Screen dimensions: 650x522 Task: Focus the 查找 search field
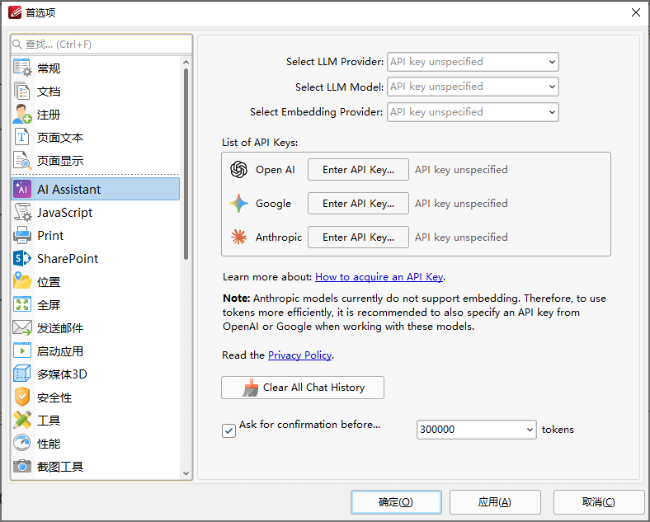click(101, 45)
